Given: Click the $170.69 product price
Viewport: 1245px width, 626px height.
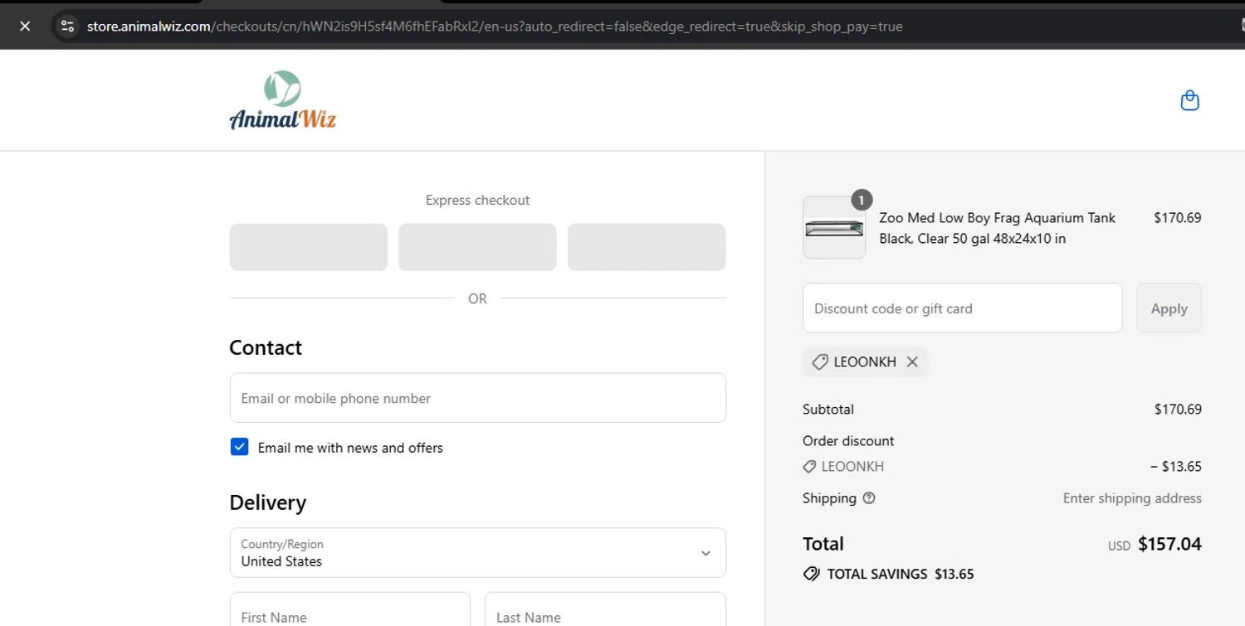Looking at the screenshot, I should click(1177, 218).
